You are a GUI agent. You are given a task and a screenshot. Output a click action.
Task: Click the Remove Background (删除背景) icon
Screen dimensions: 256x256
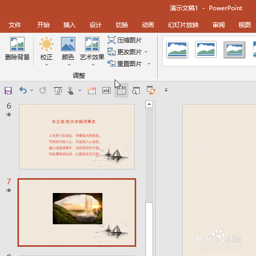[x=17, y=44]
